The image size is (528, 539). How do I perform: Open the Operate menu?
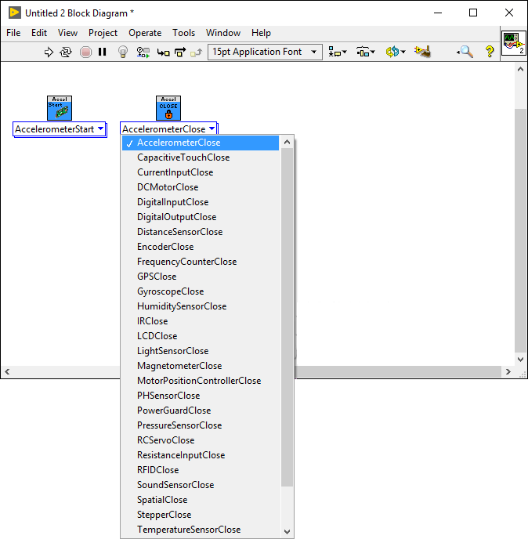(145, 33)
